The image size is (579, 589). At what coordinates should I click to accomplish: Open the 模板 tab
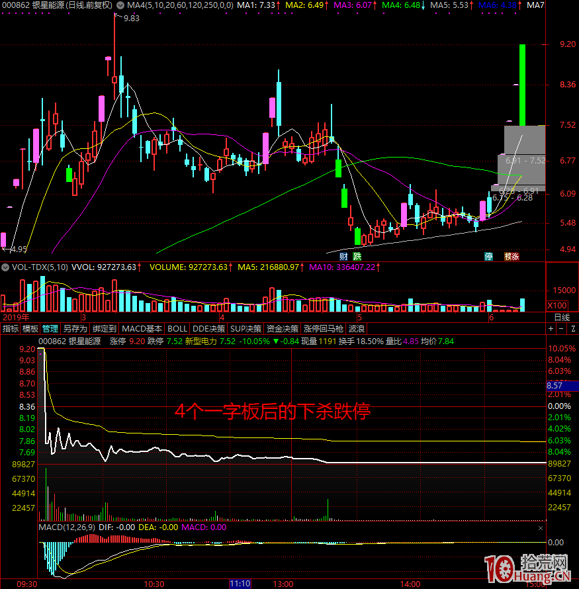tap(30, 329)
